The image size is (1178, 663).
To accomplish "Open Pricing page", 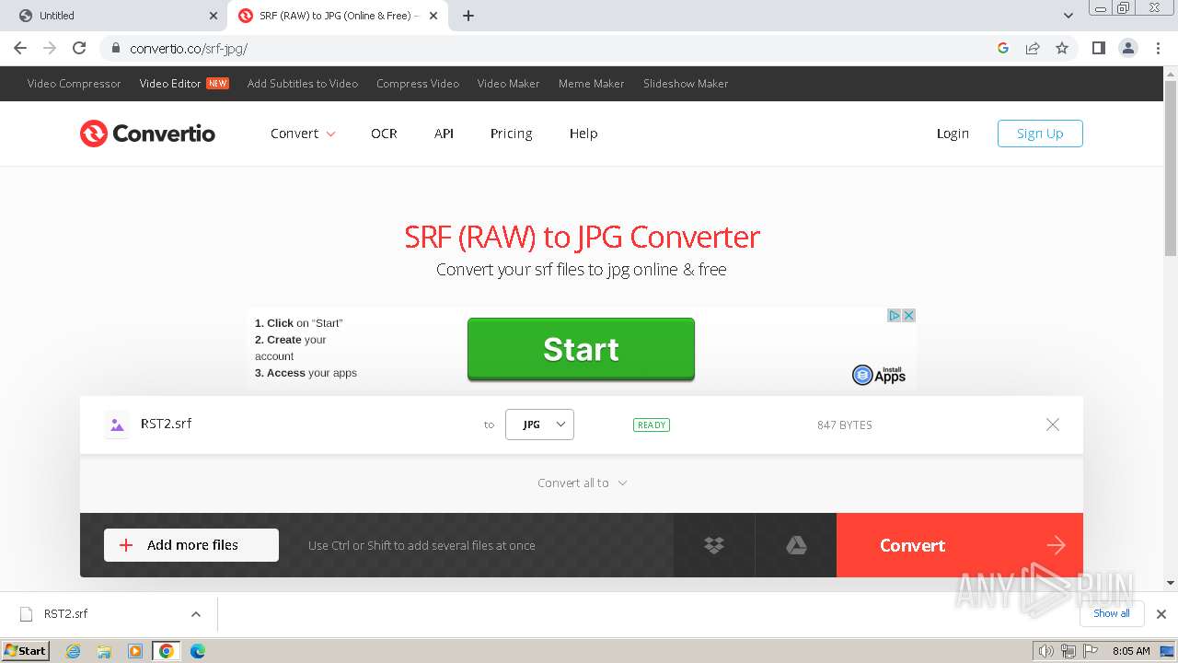I will coord(511,134).
